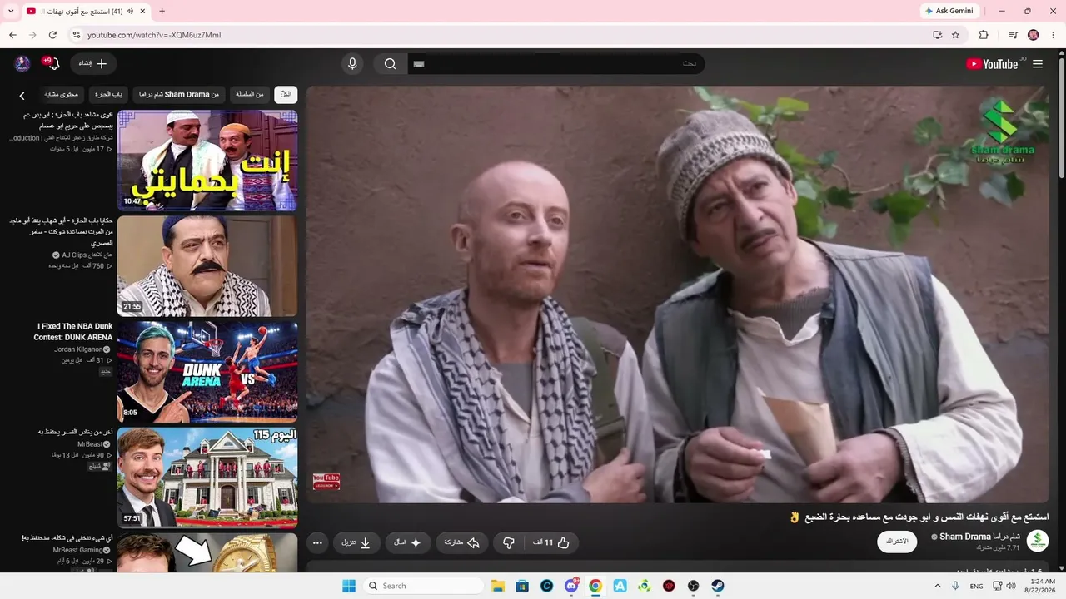1066x599 pixels.
Task: Start voice search with the microphone icon
Action: pyautogui.click(x=352, y=64)
